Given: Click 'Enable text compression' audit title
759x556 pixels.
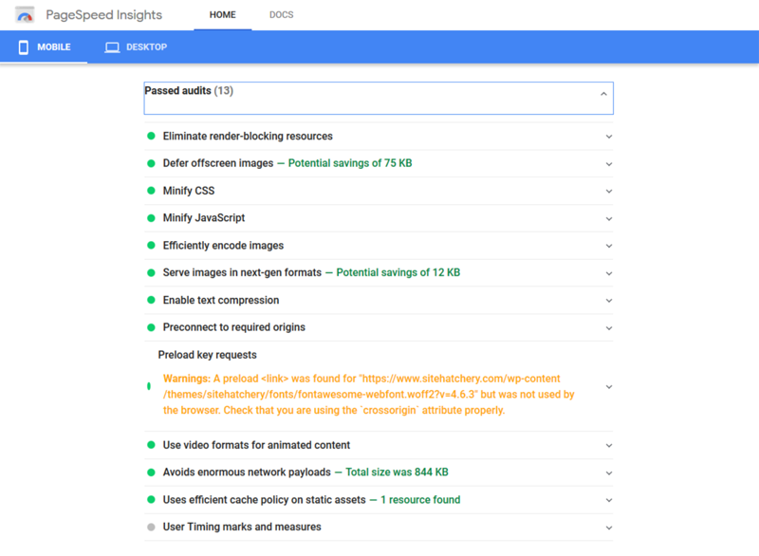Looking at the screenshot, I should click(221, 300).
